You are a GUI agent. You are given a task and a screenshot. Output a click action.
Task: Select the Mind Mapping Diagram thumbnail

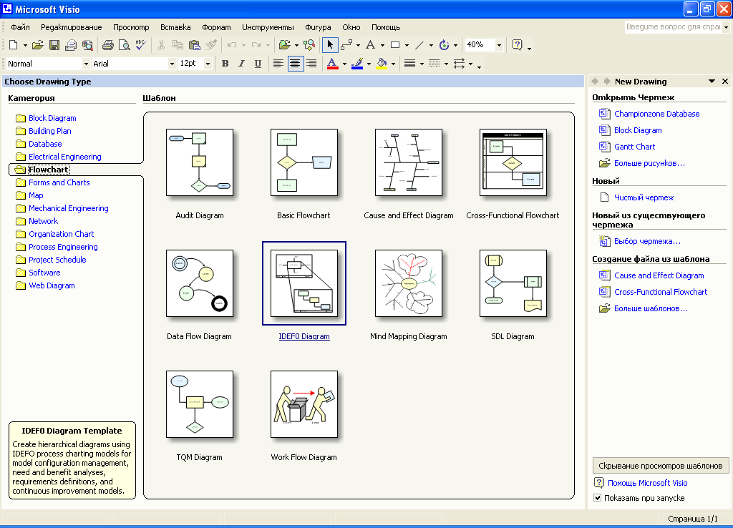click(x=409, y=283)
